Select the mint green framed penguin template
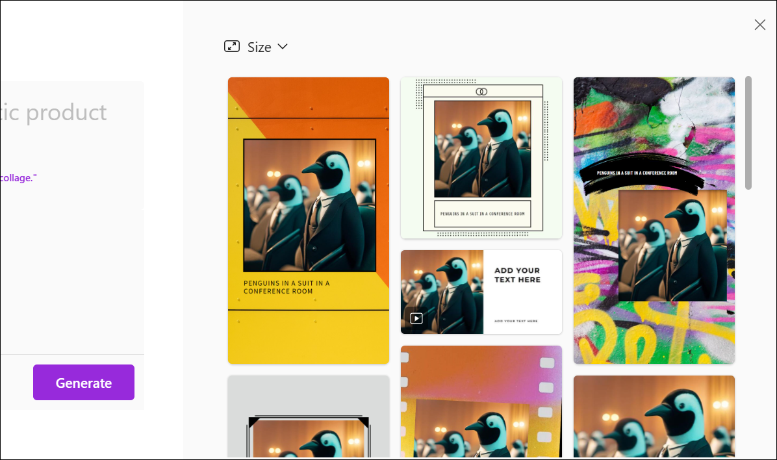This screenshot has height=460, width=777. tap(481, 158)
